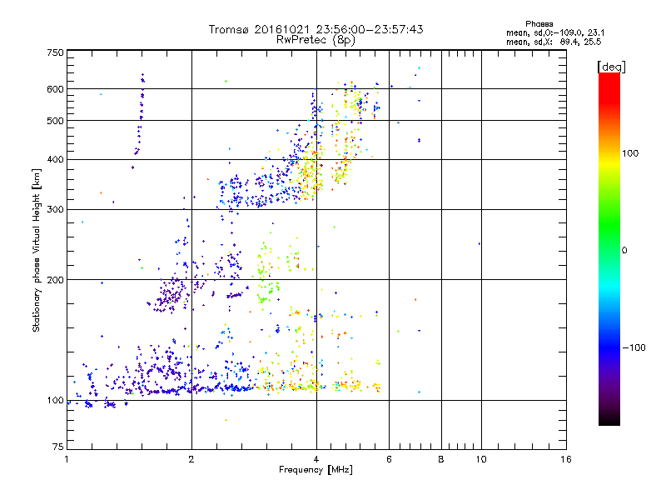Click the y-axis tick label '600'
The image size is (666, 500).
56,89
